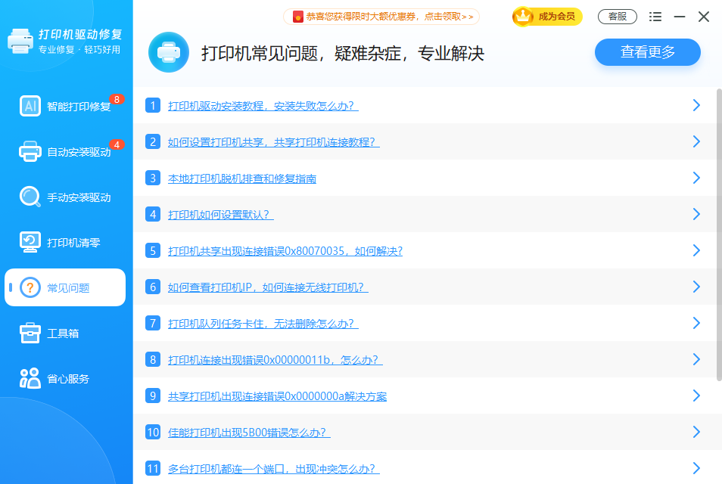Open the 本地打印机脱机排查和修复指南 link
This screenshot has width=722, height=484.
(241, 178)
